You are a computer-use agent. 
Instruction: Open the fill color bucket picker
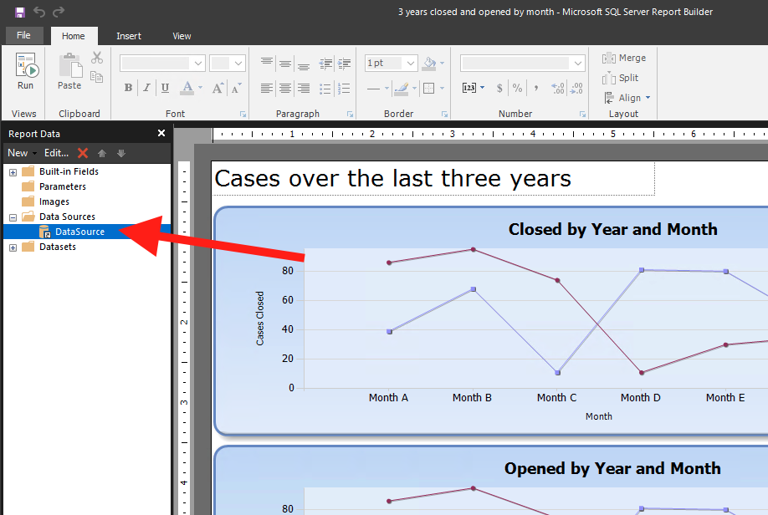(x=430, y=64)
